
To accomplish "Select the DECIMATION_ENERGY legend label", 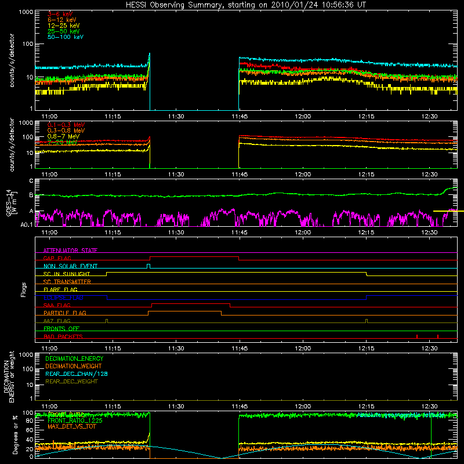I will coord(74,358).
